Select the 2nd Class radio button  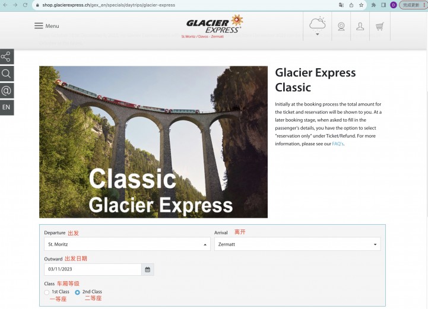point(78,292)
